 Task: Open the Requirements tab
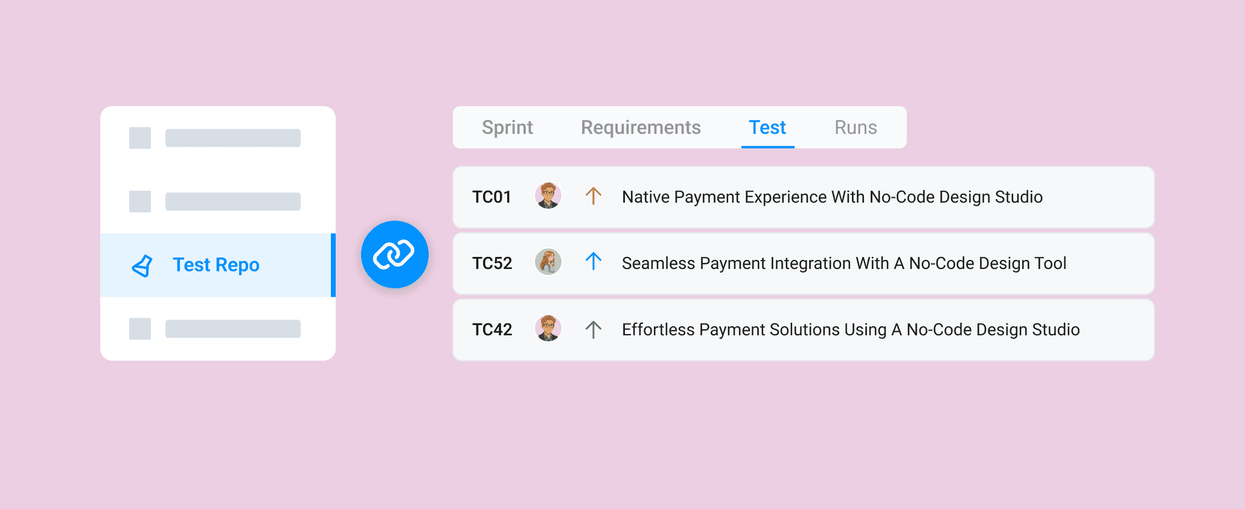click(x=641, y=127)
